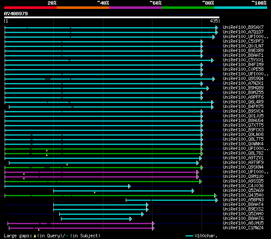Click the AV408979 query sequence name
Viewport: 271px width, 239px height.
coord(16,14)
